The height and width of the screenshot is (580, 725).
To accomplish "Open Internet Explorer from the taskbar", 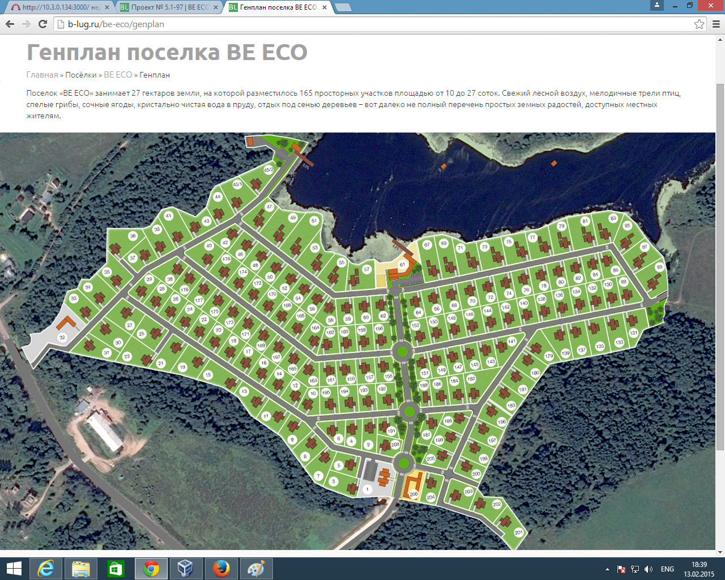I will 45,569.
